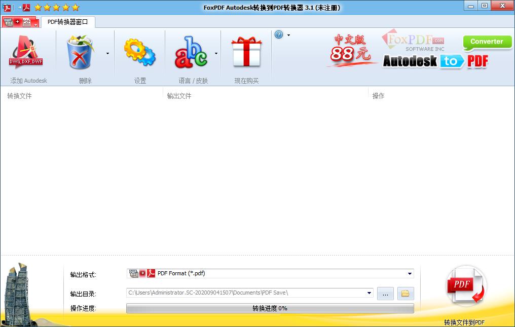Click the conversion progress bar 转换进度 0%
The image size is (515, 327).
click(270, 308)
